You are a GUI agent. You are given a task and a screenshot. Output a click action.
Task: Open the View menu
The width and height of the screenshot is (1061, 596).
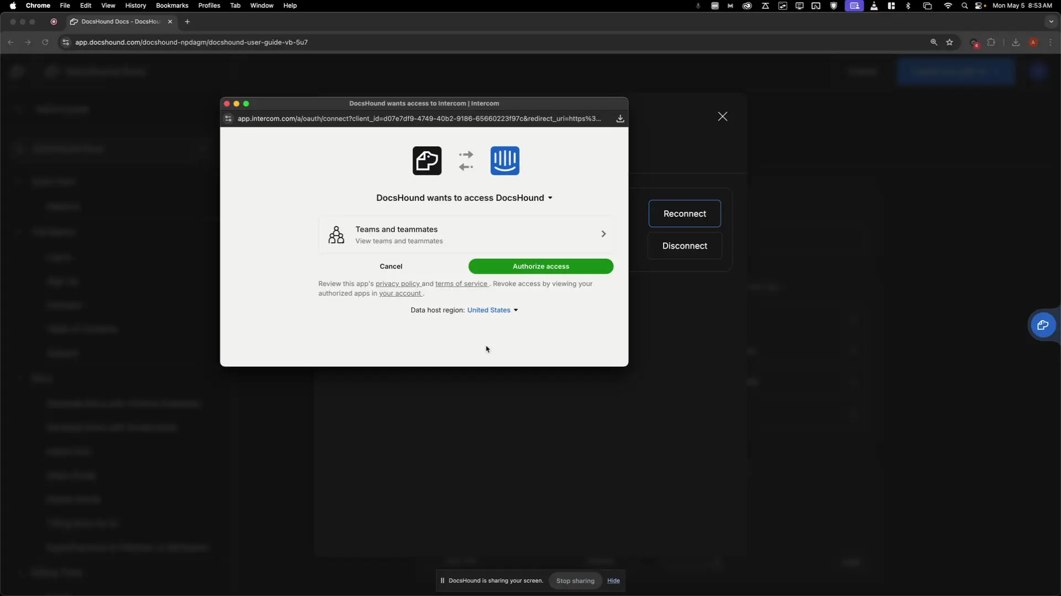pos(108,6)
